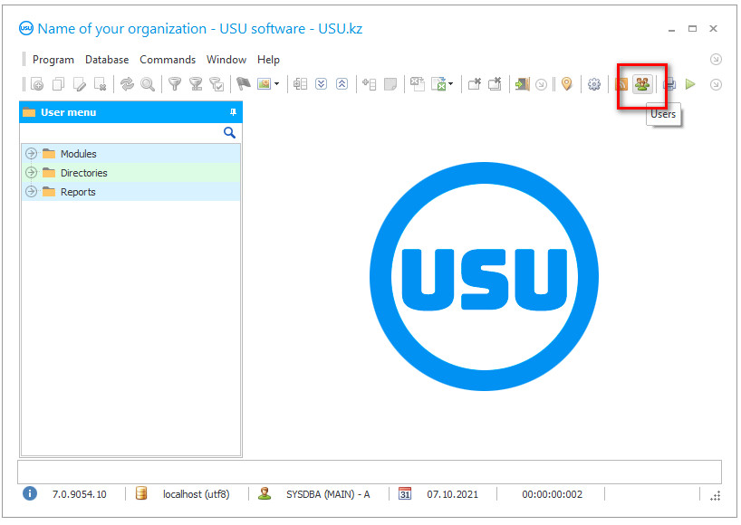Expand the Directories tree node arrow
Screen dimensions: 741x525
point(31,172)
